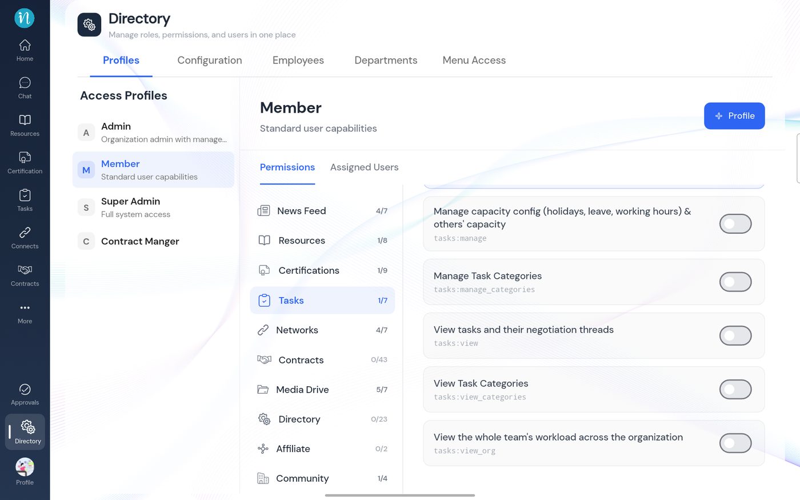Open the Contracts permission category

click(322, 359)
